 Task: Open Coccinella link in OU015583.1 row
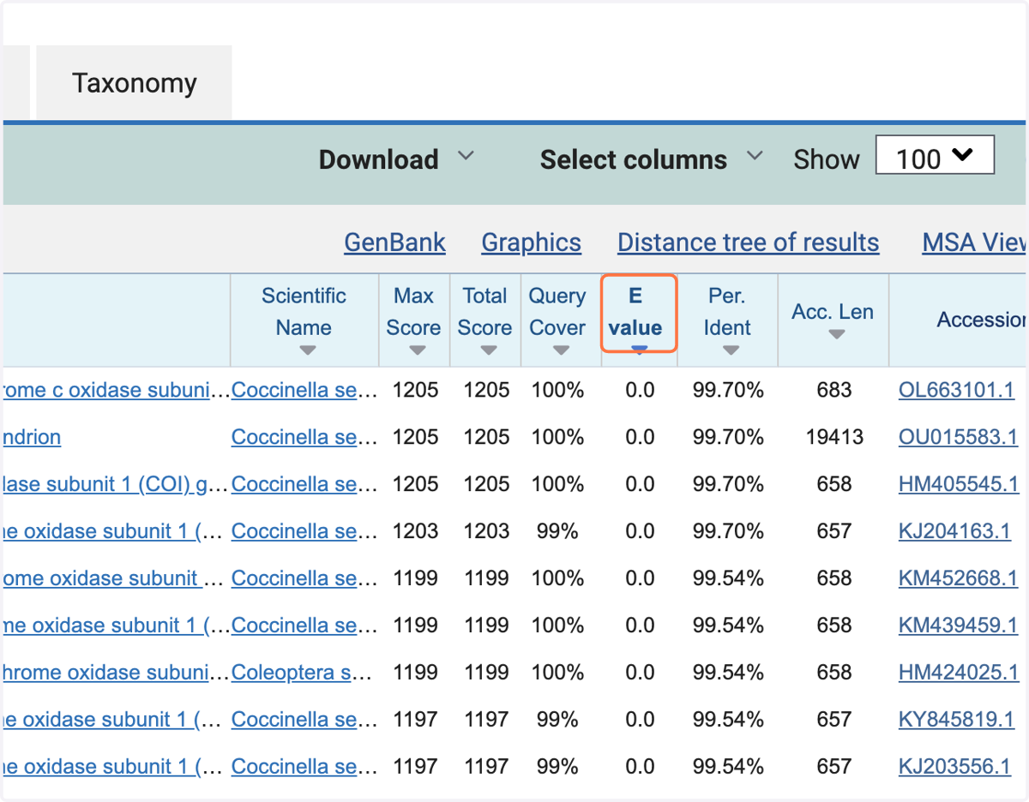click(x=304, y=437)
